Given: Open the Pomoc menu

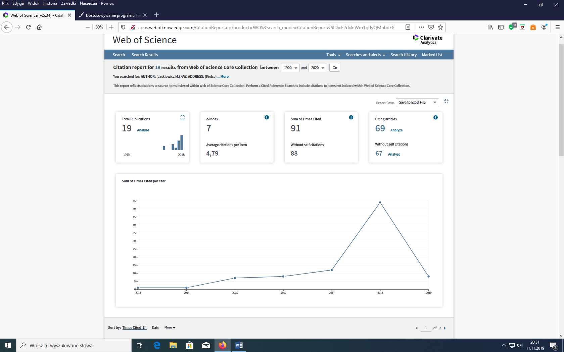Looking at the screenshot, I should (107, 3).
